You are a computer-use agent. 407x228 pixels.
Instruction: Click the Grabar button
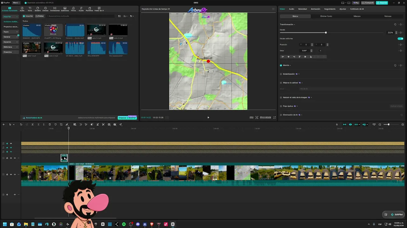click(x=40, y=16)
